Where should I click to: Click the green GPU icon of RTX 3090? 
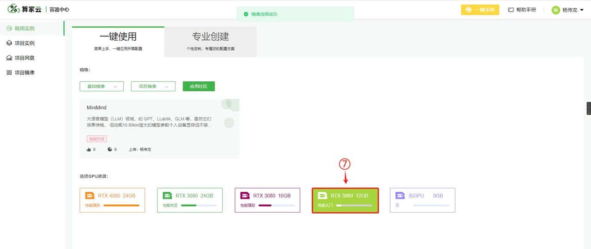[167, 196]
